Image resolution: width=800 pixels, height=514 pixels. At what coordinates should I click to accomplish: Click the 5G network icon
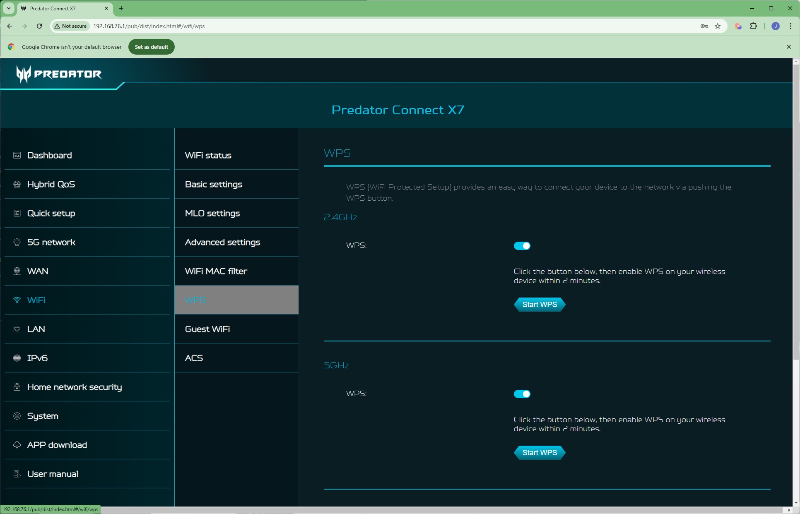point(17,242)
